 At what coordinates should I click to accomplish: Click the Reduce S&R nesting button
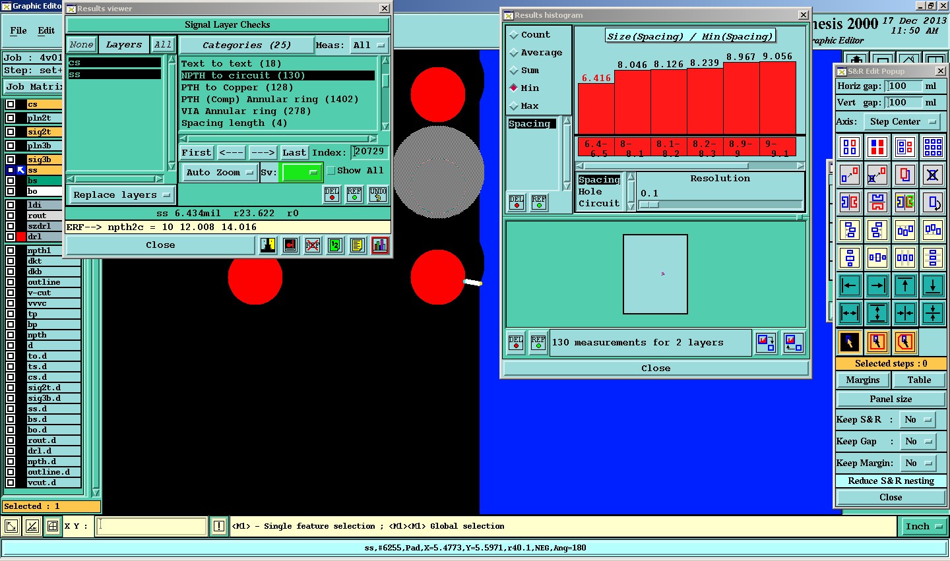(891, 481)
